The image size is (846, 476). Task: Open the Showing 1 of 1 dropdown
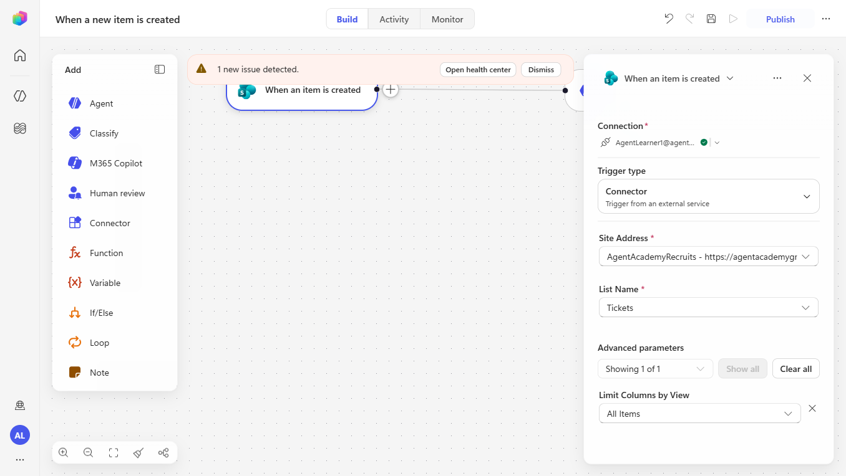[x=655, y=369]
